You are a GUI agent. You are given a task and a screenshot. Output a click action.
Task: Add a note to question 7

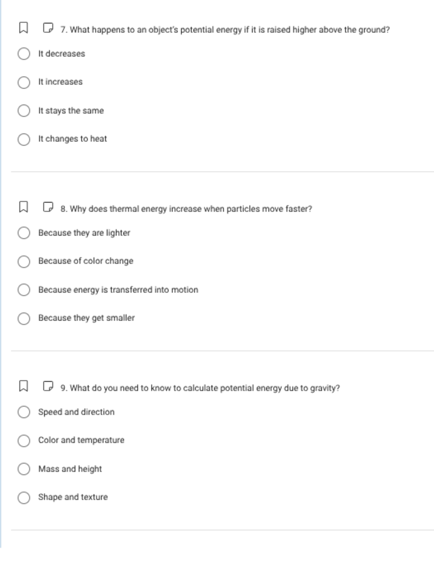click(x=48, y=27)
